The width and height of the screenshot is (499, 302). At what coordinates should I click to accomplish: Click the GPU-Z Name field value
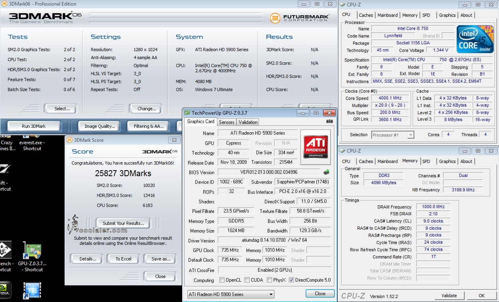coord(257,133)
